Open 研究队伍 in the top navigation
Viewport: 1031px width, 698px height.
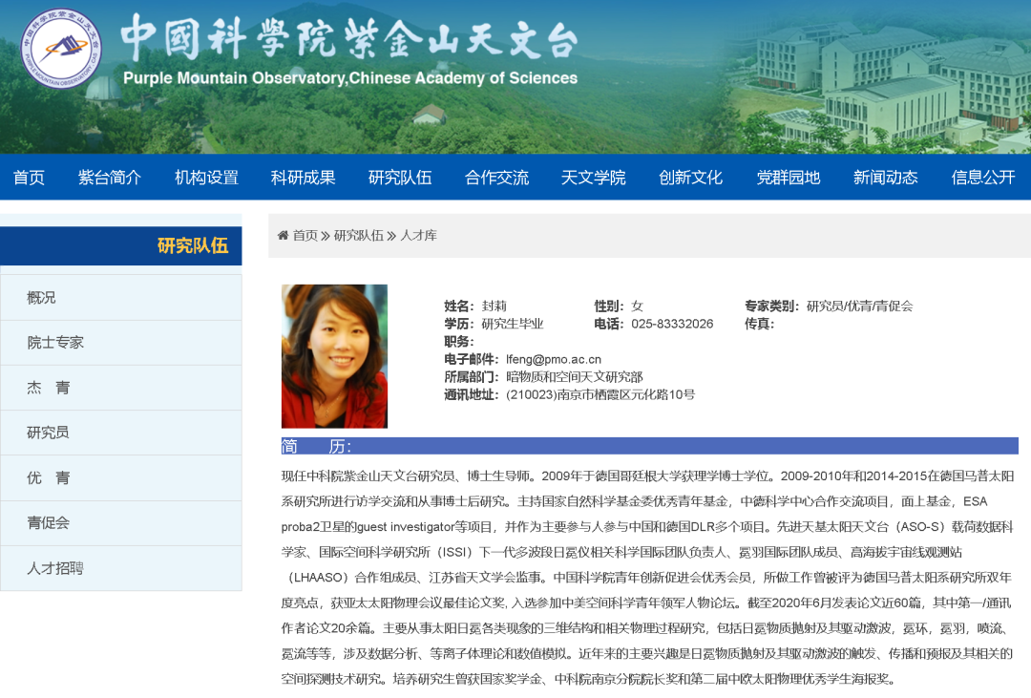tap(400, 178)
